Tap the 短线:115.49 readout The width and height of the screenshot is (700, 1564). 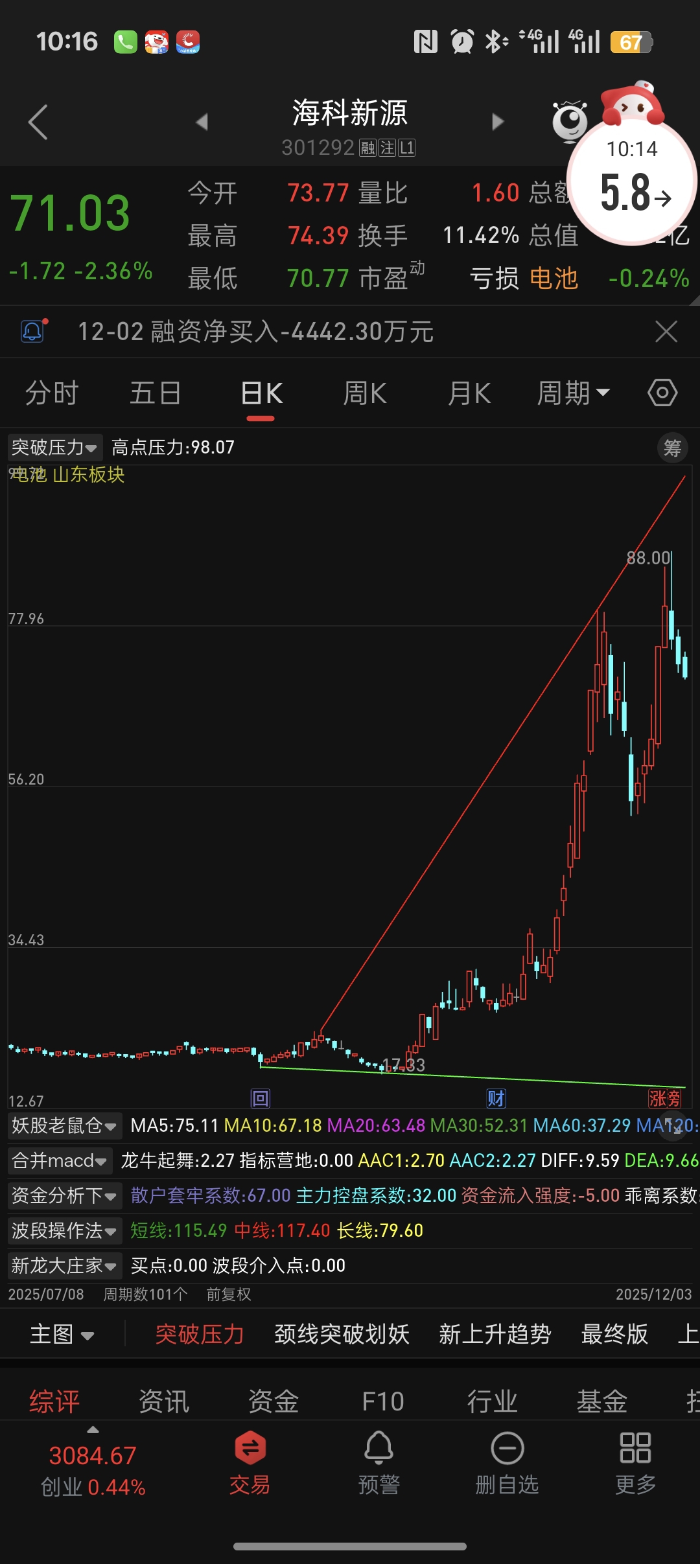click(179, 1230)
